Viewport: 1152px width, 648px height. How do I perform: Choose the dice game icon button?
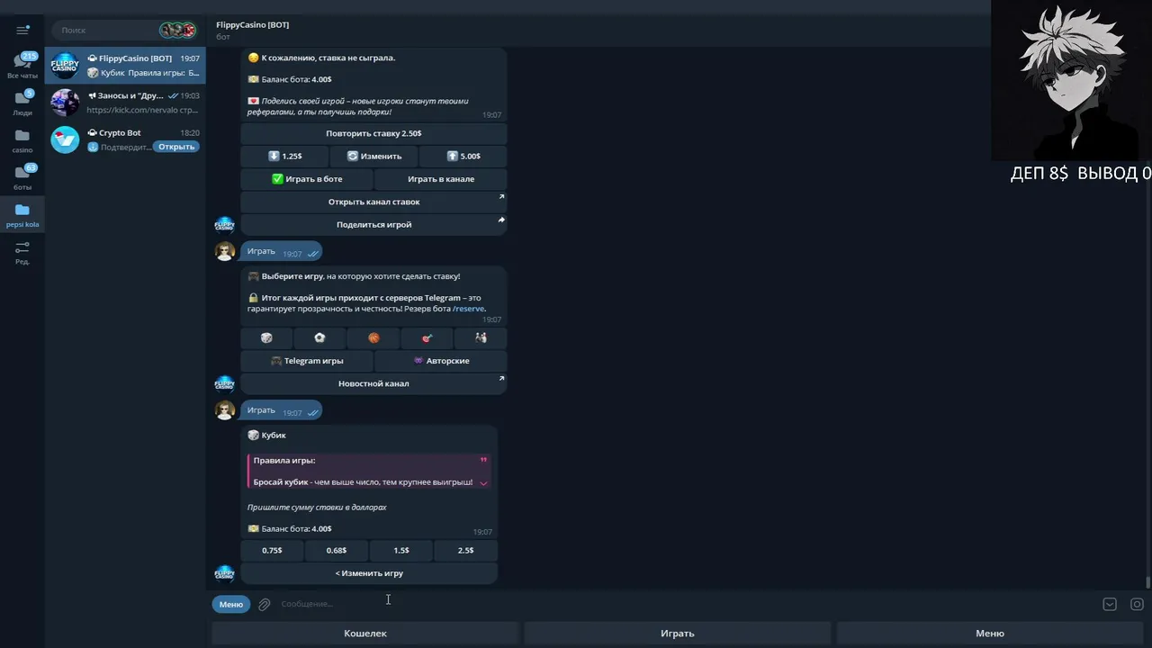pos(266,337)
